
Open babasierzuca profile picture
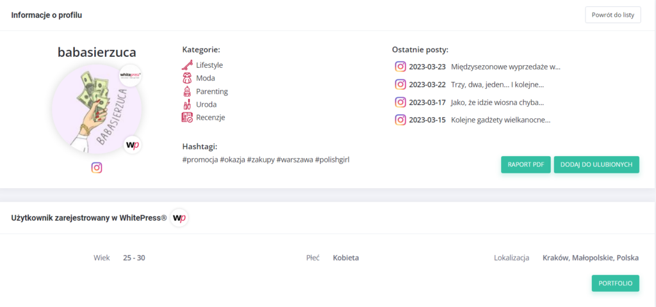coord(97,109)
